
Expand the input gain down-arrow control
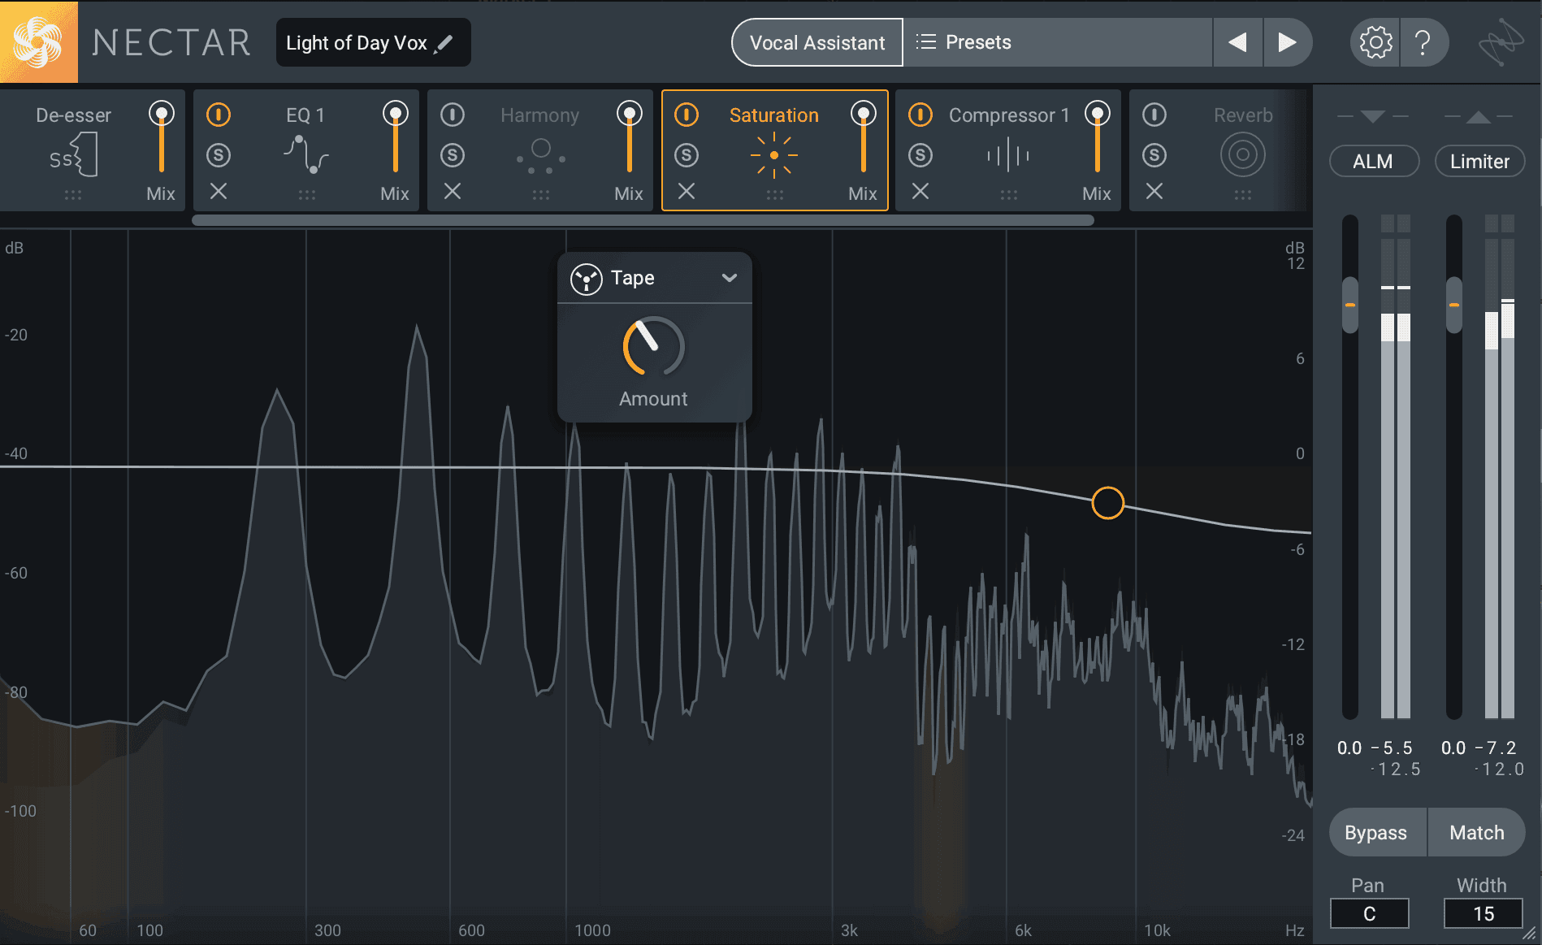[x=1373, y=116]
